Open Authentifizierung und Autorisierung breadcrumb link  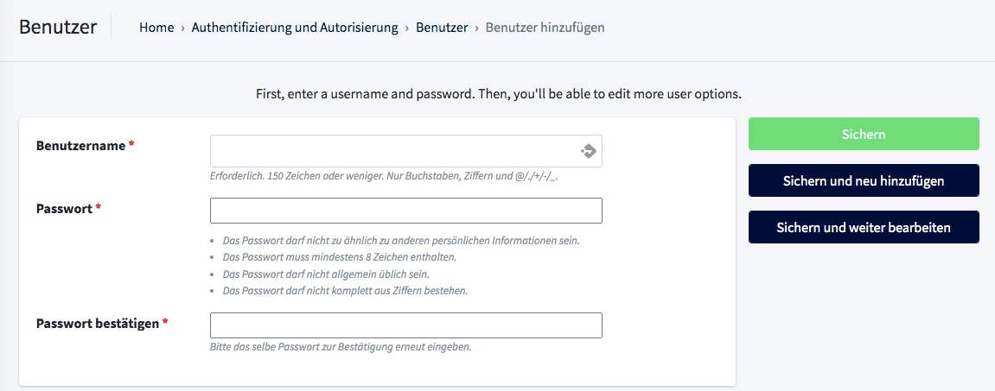(295, 28)
